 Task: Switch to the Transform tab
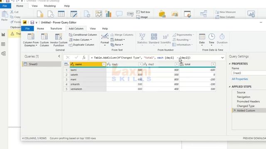point(56,29)
